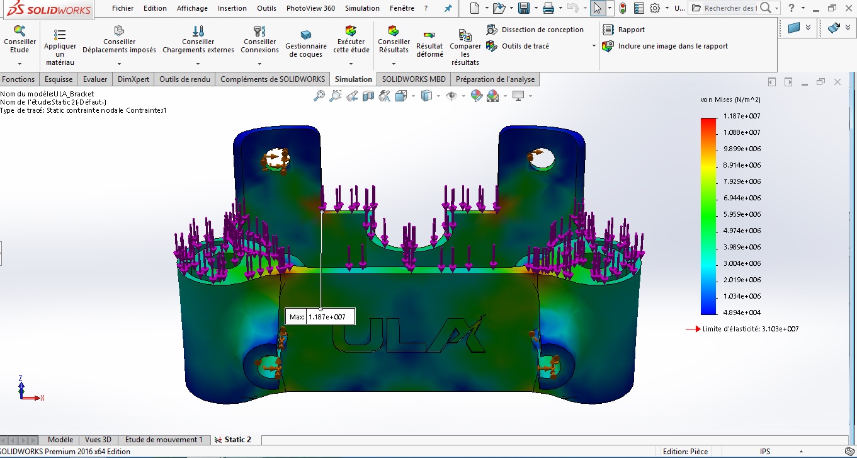Click in Rechercher search field
857x458 pixels.
pos(729,8)
